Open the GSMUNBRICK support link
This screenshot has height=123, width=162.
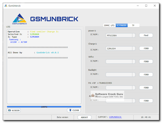pyautogui.click(x=115, y=117)
